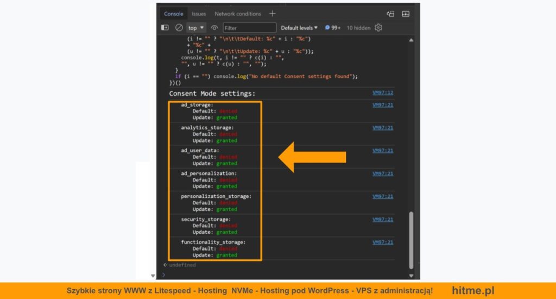
Task: Open the Network conditions tab
Action: [x=237, y=14]
